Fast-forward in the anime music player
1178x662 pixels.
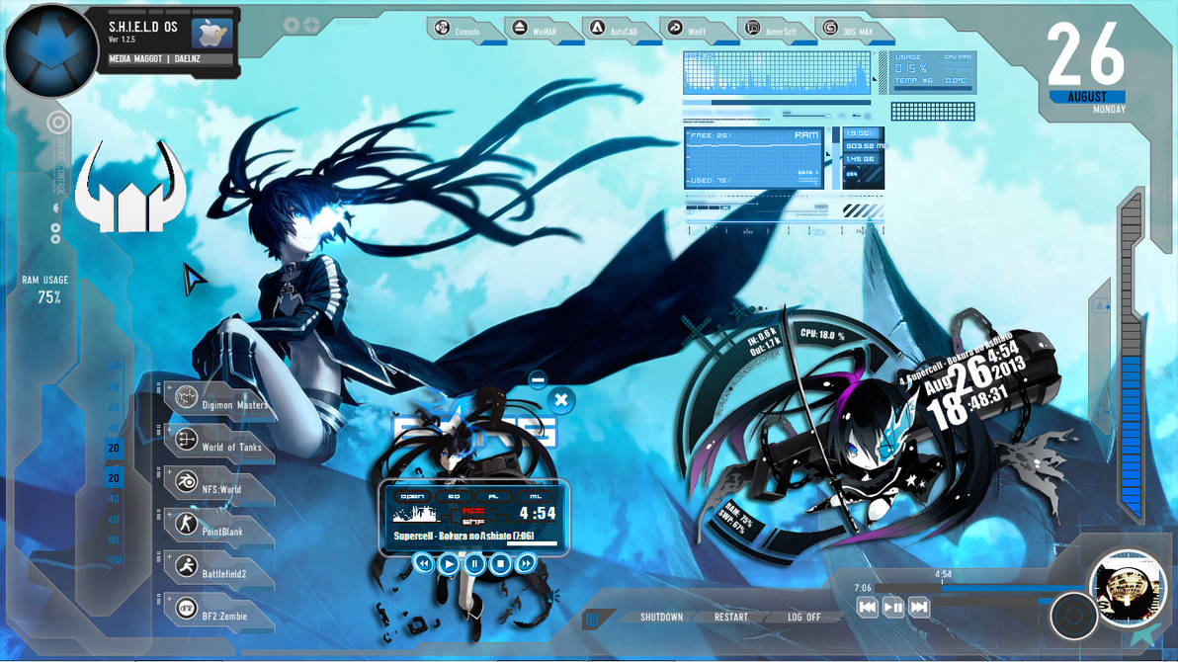[525, 563]
